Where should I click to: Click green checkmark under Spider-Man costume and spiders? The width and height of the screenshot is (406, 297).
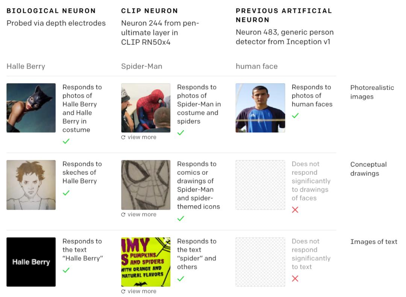(x=181, y=133)
